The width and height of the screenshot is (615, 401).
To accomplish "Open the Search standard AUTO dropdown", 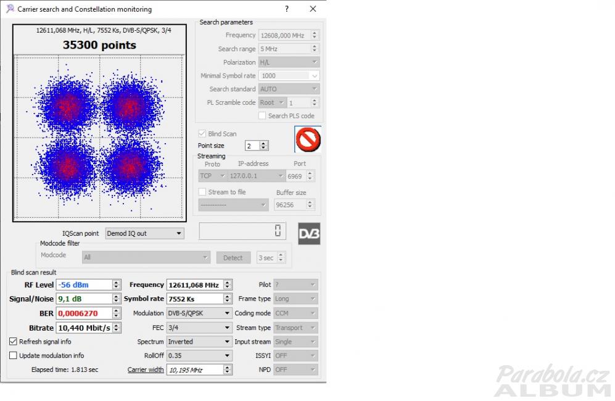I will click(x=289, y=89).
